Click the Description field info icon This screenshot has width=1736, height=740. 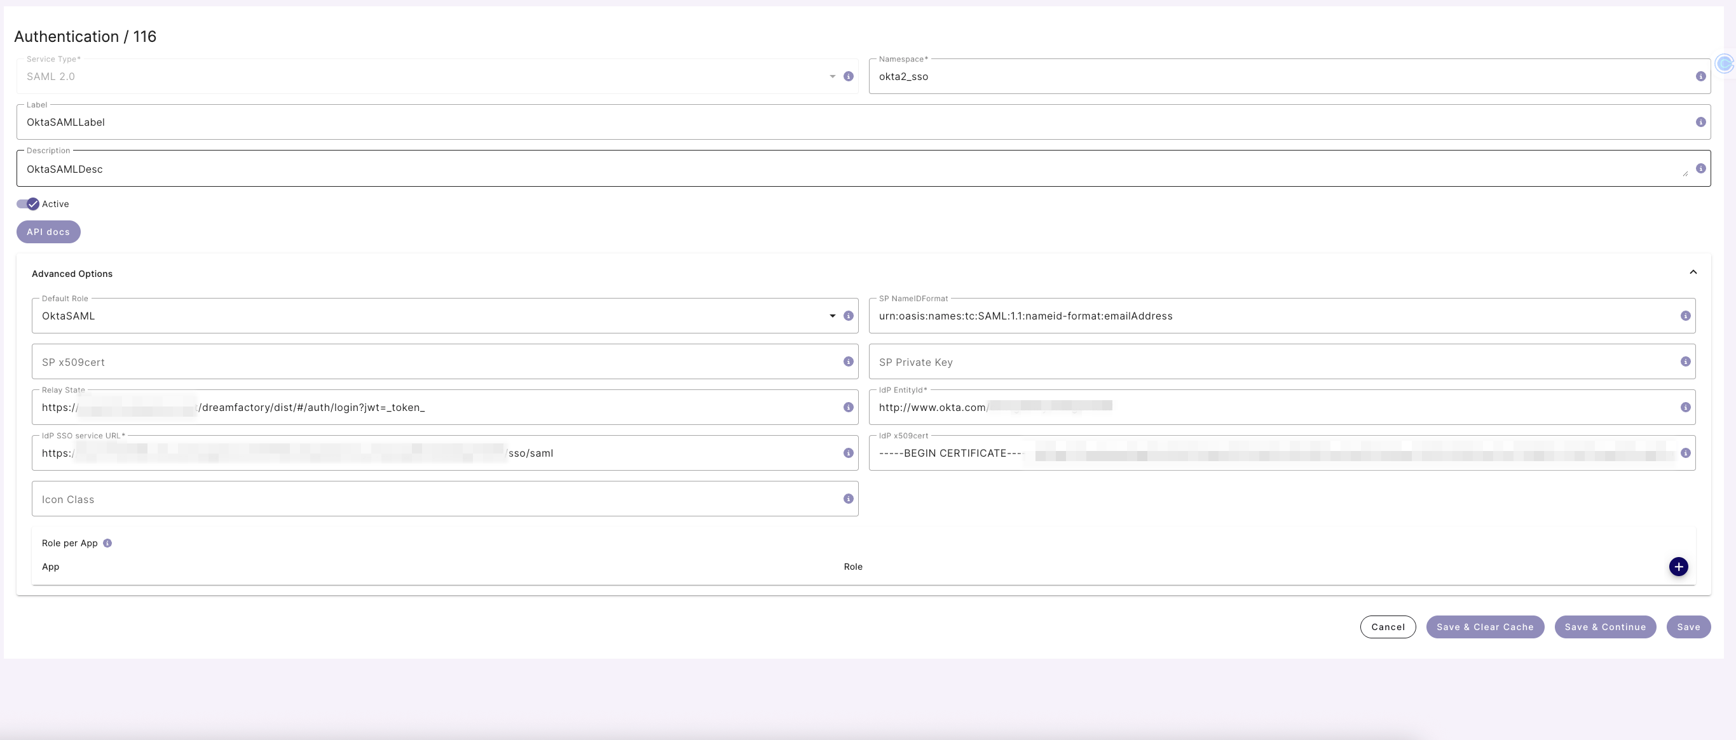pyautogui.click(x=1700, y=168)
